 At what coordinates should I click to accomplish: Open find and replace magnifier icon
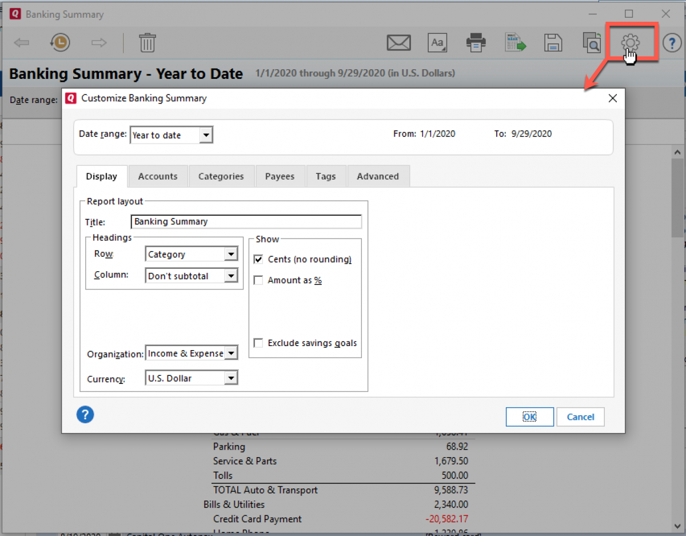592,43
